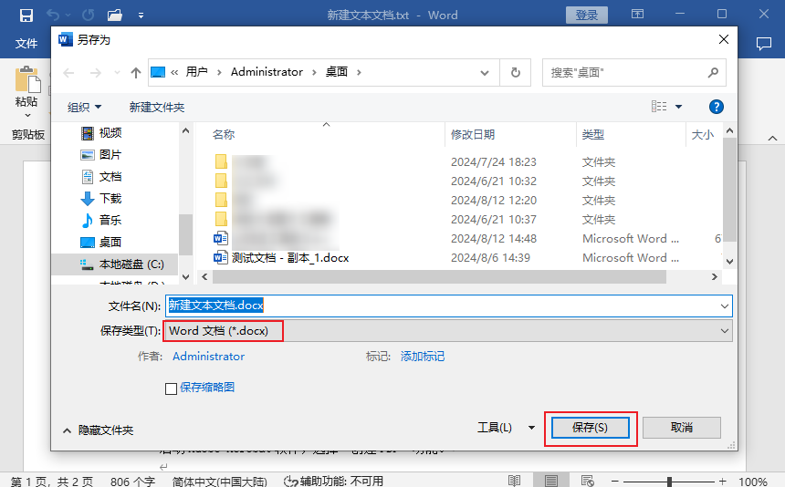
Task: Collapse folders with 隐藏文件夹
Action: pos(98,430)
